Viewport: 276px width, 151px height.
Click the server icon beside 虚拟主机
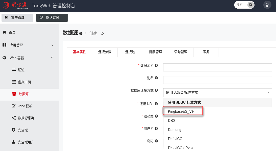(x=14, y=82)
